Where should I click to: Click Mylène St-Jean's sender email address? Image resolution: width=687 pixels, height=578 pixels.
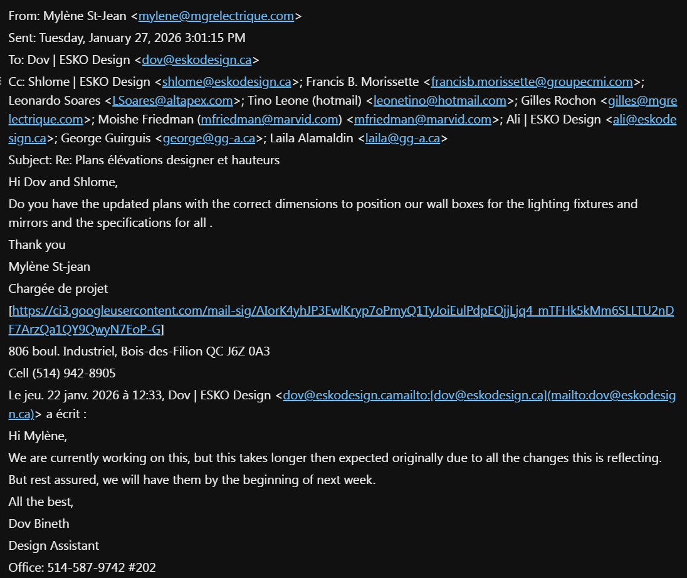(216, 16)
